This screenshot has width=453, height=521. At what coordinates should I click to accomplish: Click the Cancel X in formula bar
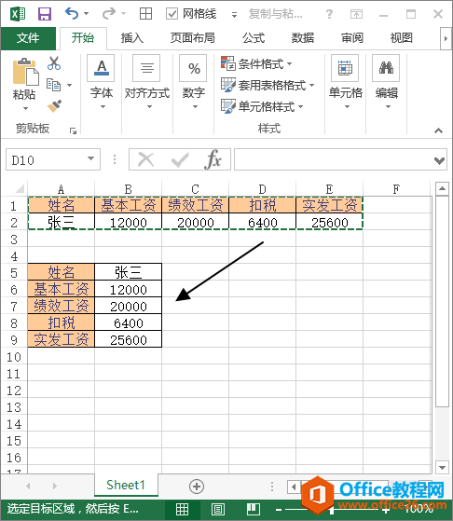[146, 159]
